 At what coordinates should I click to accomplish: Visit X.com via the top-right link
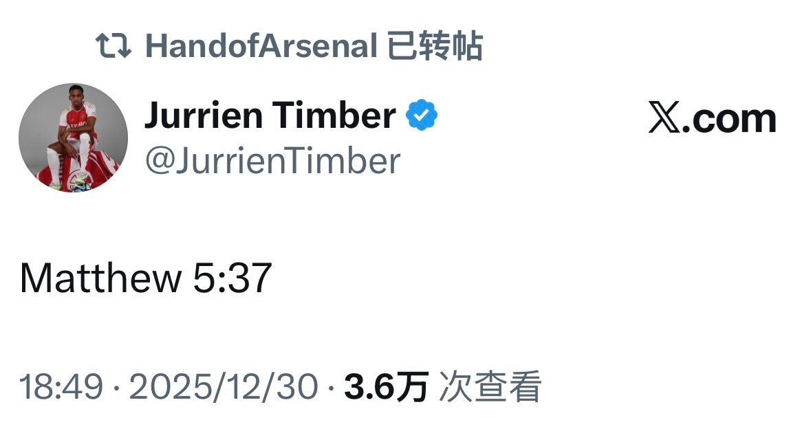[712, 118]
